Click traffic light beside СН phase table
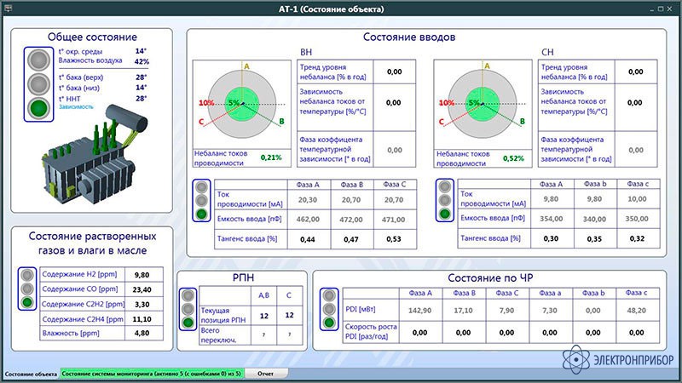The width and height of the screenshot is (682, 383). tap(443, 201)
